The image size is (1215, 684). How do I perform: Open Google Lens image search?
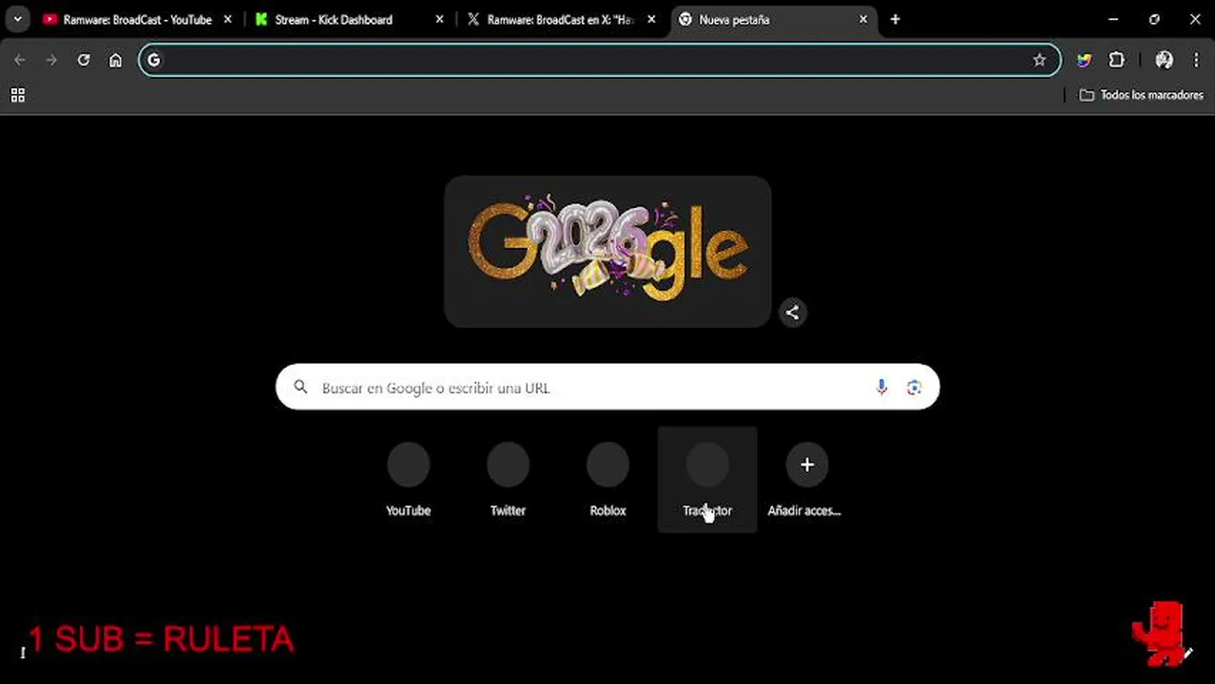(914, 388)
